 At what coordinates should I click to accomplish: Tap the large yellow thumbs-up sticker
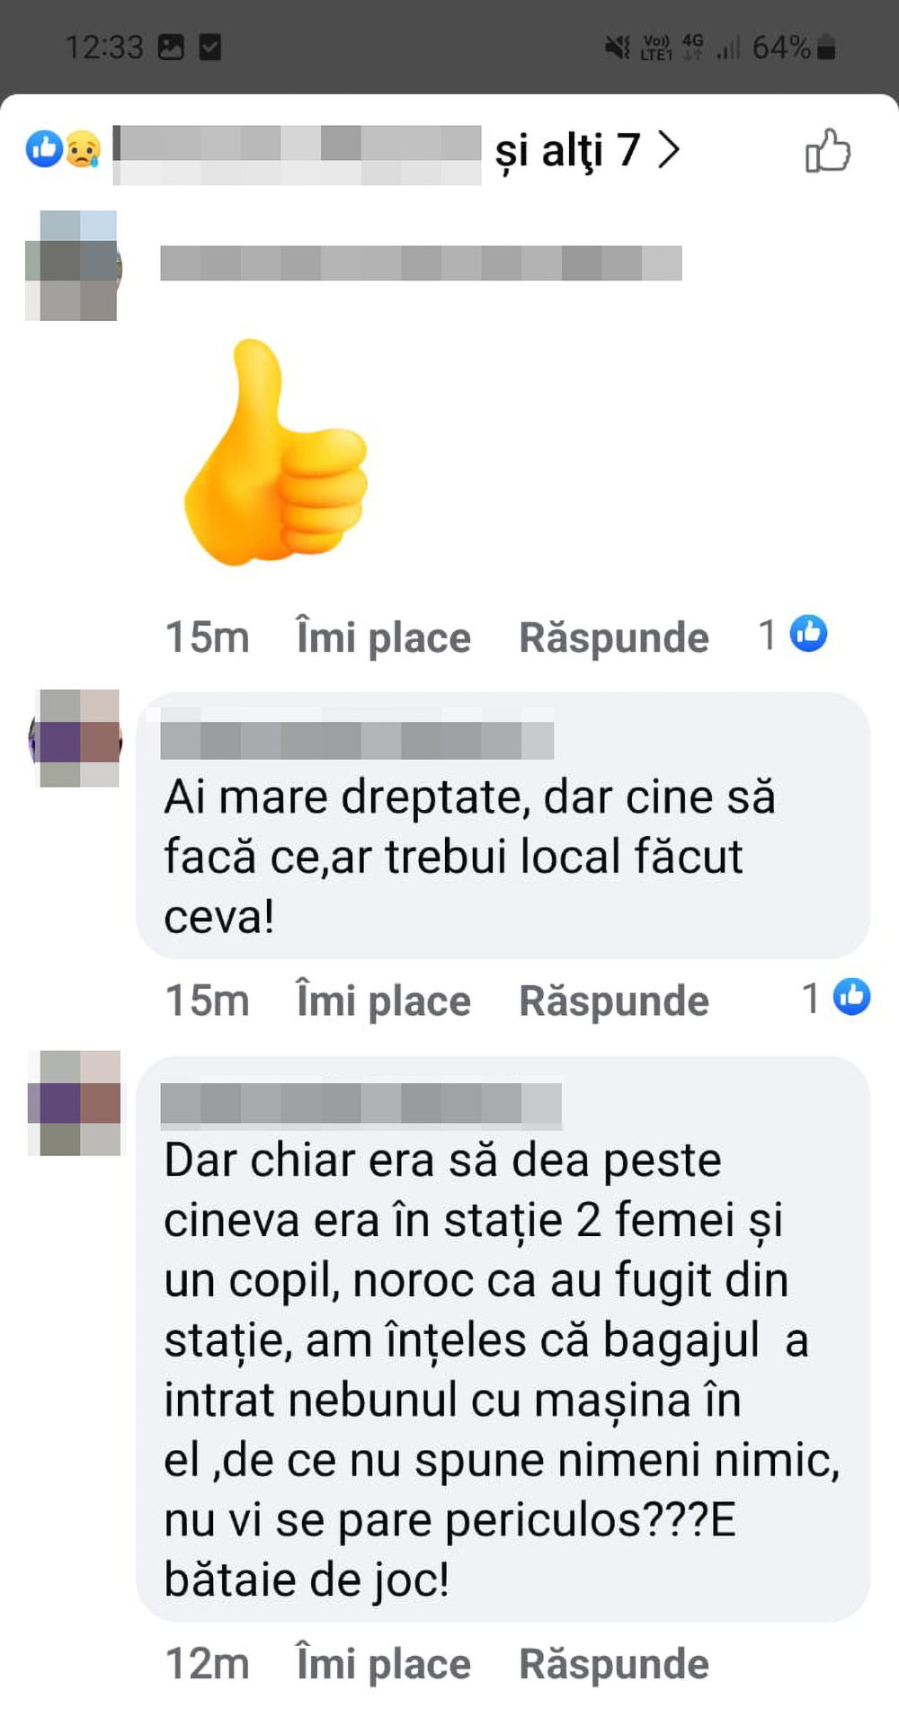point(275,452)
